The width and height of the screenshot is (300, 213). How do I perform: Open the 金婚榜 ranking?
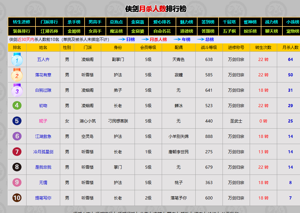tap(74, 31)
